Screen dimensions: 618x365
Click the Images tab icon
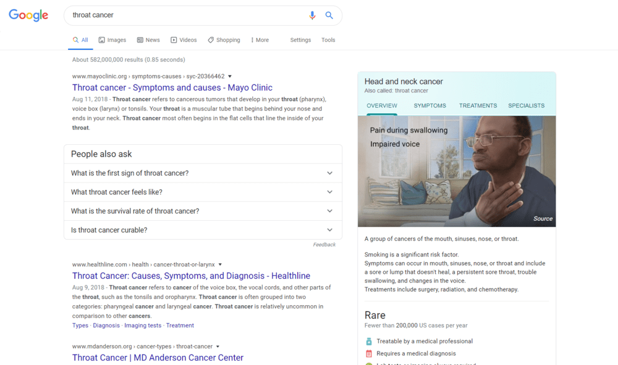pyautogui.click(x=102, y=39)
